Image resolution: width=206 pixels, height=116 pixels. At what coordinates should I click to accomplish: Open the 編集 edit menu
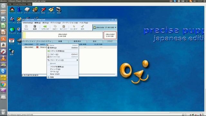(x=37, y=23)
